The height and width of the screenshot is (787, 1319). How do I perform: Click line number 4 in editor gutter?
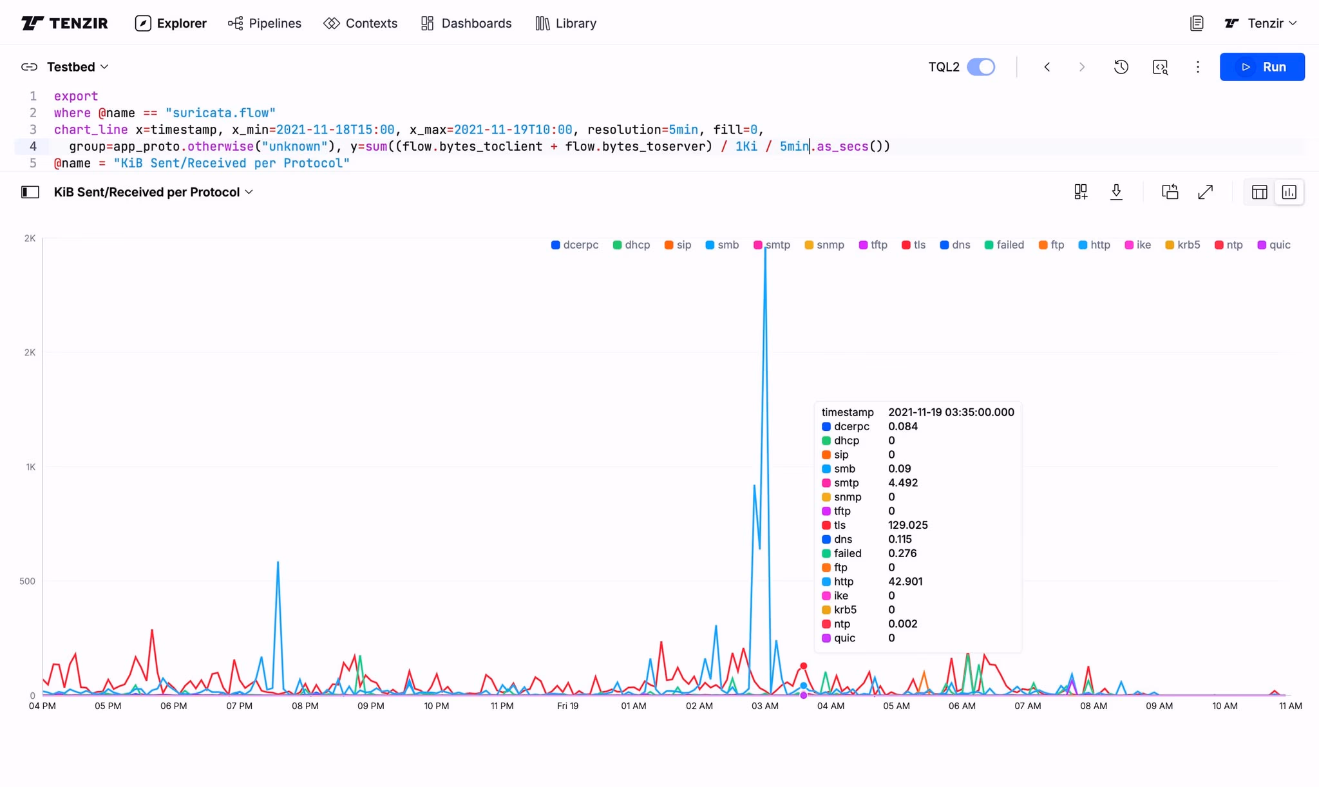(33, 146)
